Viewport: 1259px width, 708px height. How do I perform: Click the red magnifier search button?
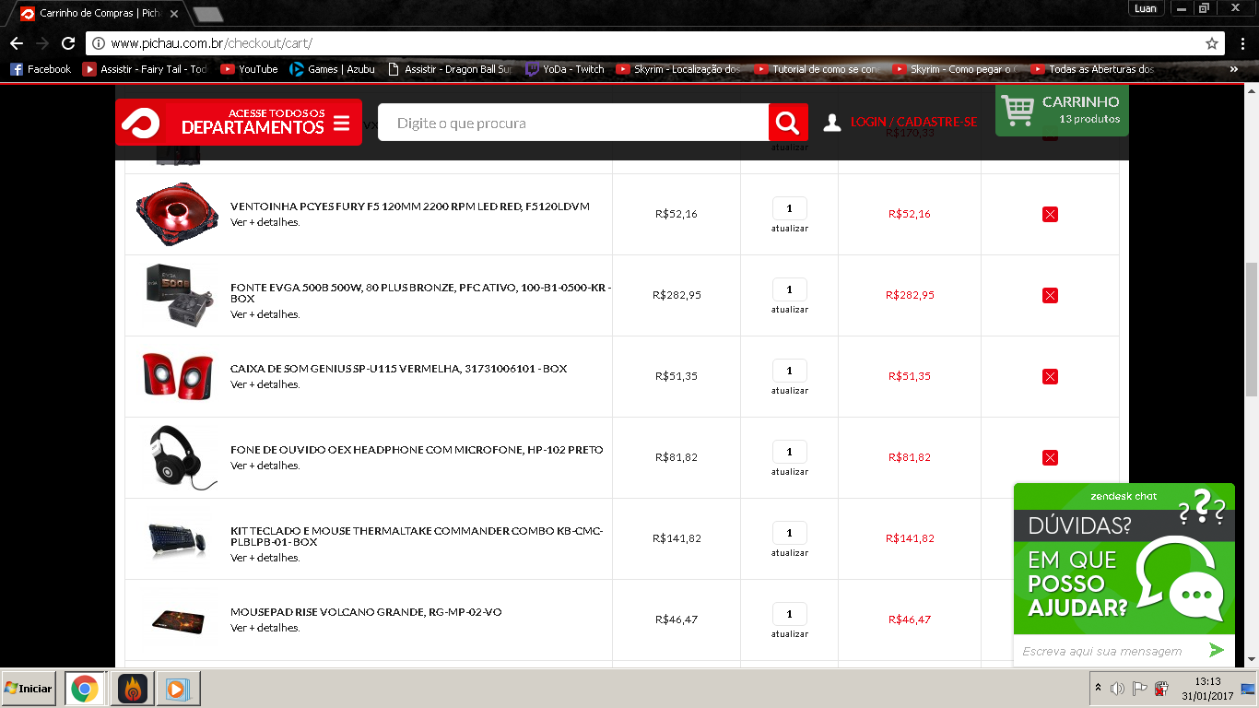788,123
